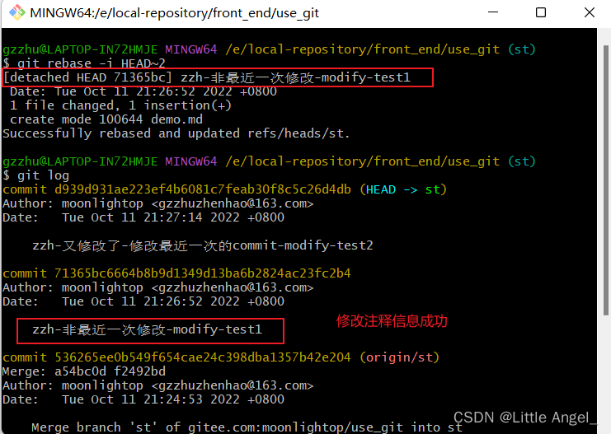Close the MINGW64 terminal window
The image size is (611, 434).
[590, 12]
